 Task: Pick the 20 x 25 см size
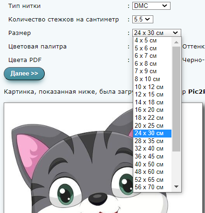point(152,125)
